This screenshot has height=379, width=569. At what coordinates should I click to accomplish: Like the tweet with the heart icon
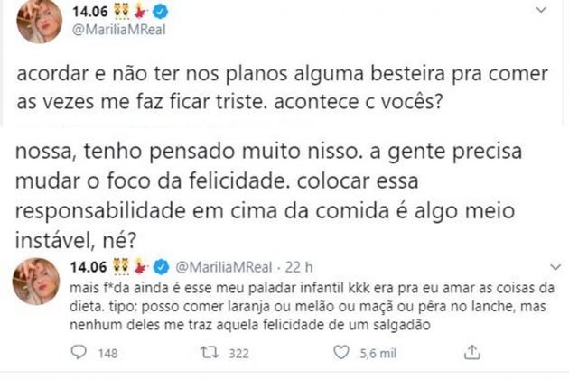pos(336,354)
